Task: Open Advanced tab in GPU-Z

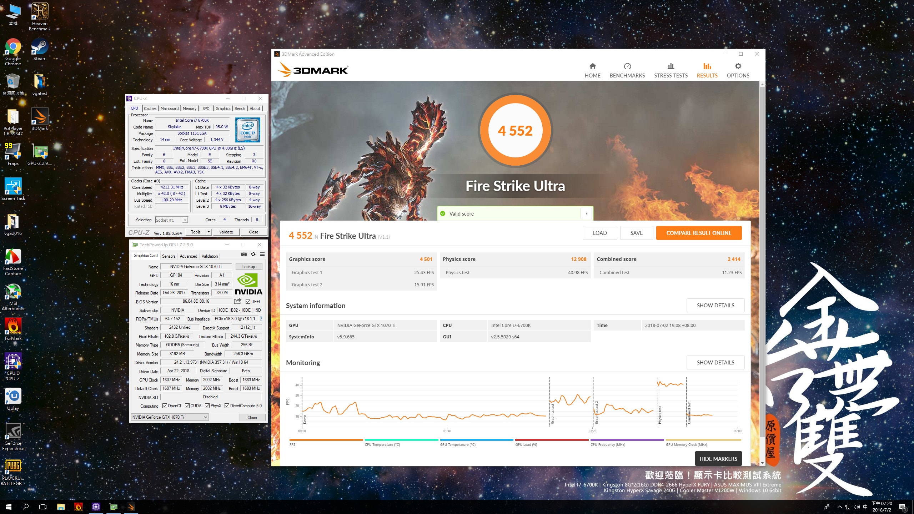Action: (x=189, y=256)
